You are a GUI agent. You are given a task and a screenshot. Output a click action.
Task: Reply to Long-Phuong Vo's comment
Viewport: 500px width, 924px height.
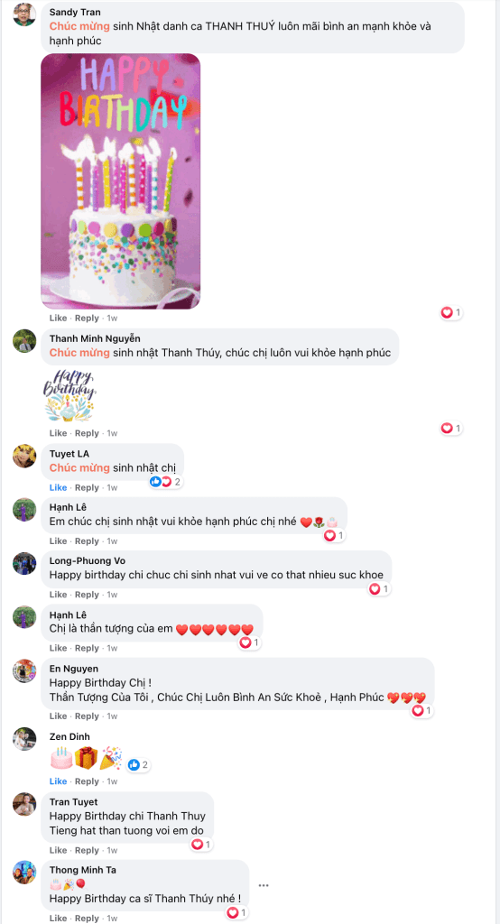87,594
